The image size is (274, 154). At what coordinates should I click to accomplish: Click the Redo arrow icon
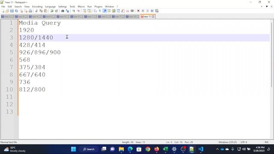[x=57, y=11]
